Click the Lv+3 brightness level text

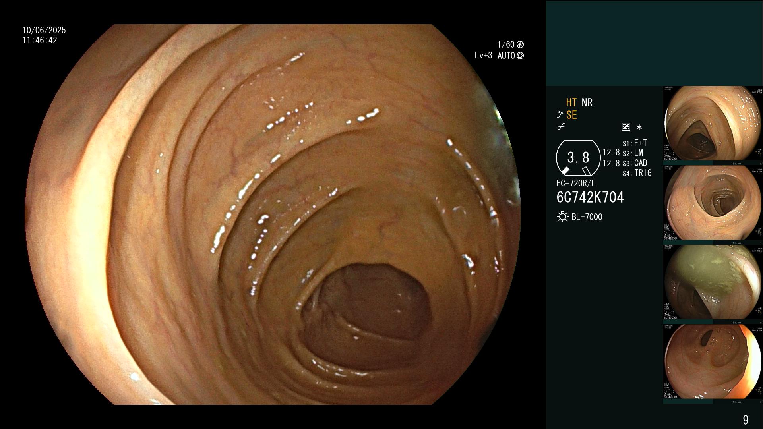pos(483,56)
